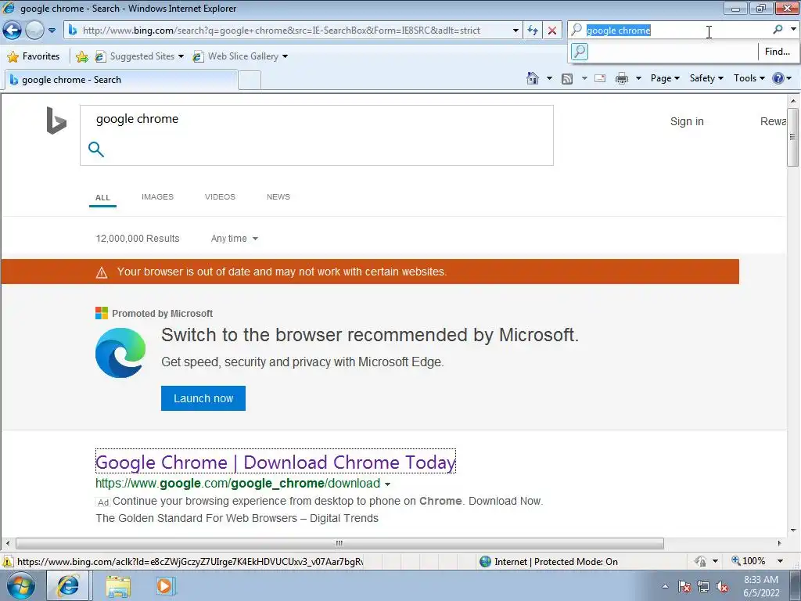801x601 pixels.
Task: Click the Microsoft Edge logo
Action: click(120, 353)
